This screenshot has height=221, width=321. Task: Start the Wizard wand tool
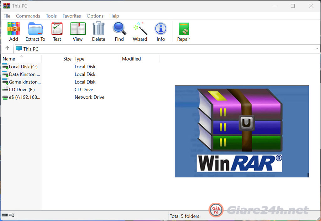pos(140,29)
